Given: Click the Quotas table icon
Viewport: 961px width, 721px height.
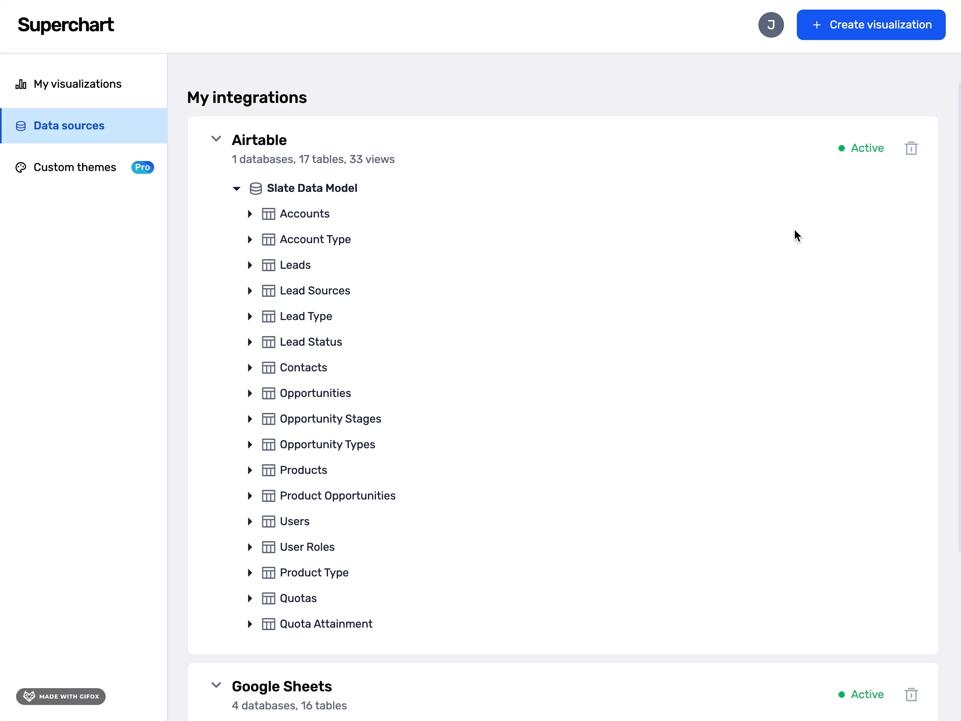Looking at the screenshot, I should coord(269,598).
